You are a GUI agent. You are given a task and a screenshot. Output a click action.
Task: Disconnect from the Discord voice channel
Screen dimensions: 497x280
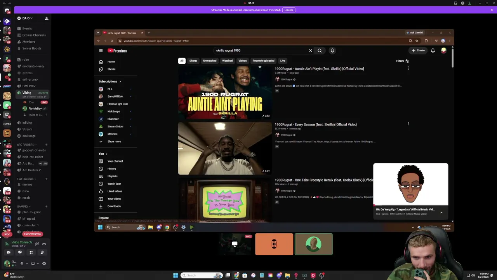[x=44, y=244]
